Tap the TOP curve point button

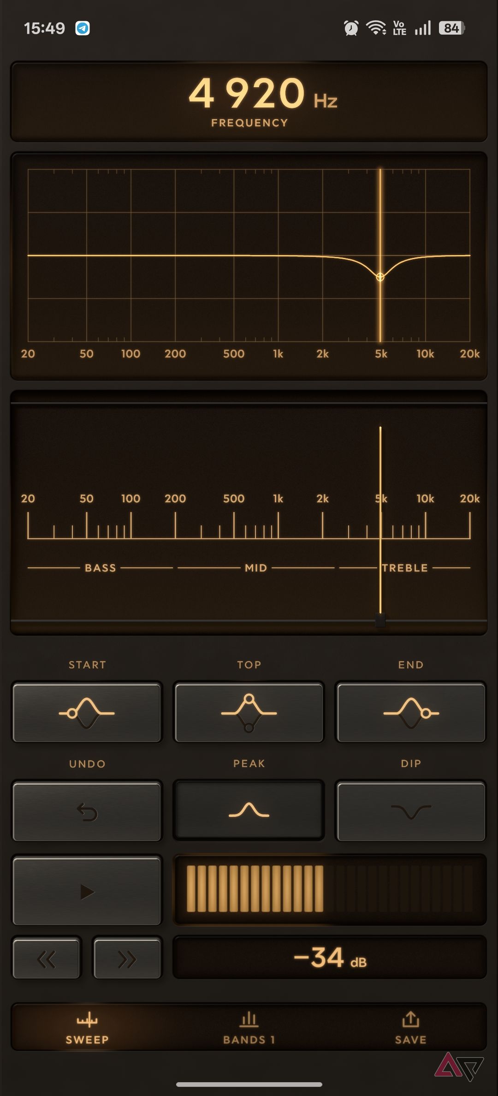[249, 713]
